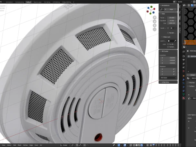The image size is (196, 147).
Task: Toggle the viewport overlays button
Action: 125,145
